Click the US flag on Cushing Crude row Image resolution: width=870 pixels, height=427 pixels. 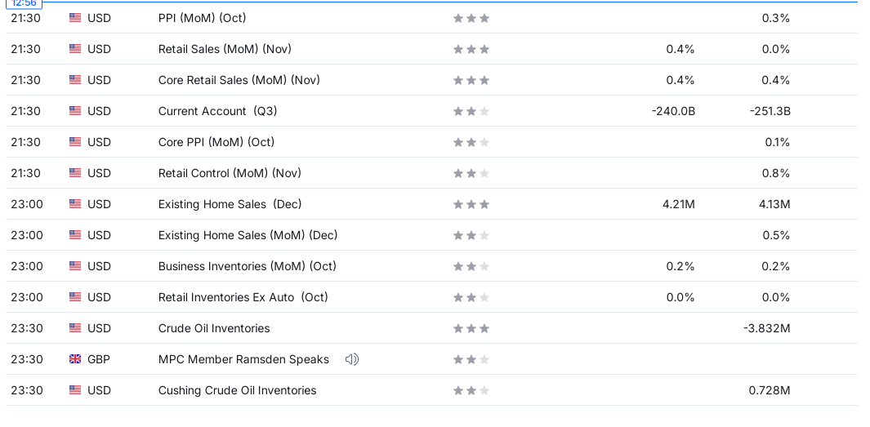[75, 390]
